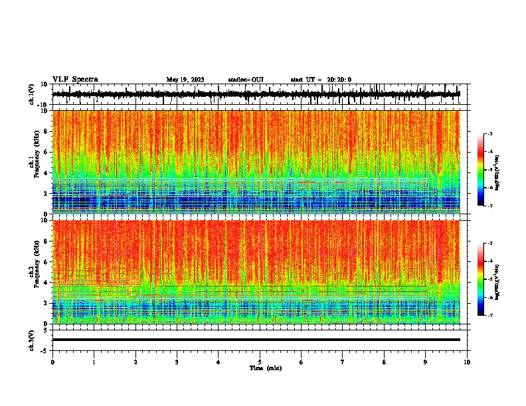
Task: Click time axis tick label "0"
Action: tap(52, 362)
